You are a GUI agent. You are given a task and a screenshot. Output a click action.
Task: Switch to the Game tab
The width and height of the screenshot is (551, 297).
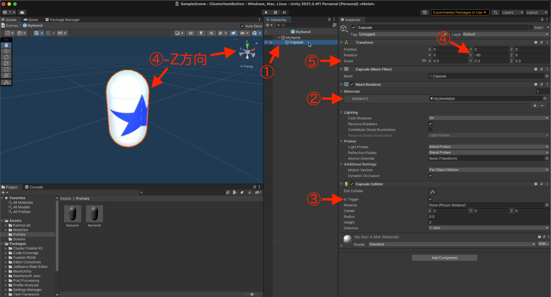[x=31, y=20]
